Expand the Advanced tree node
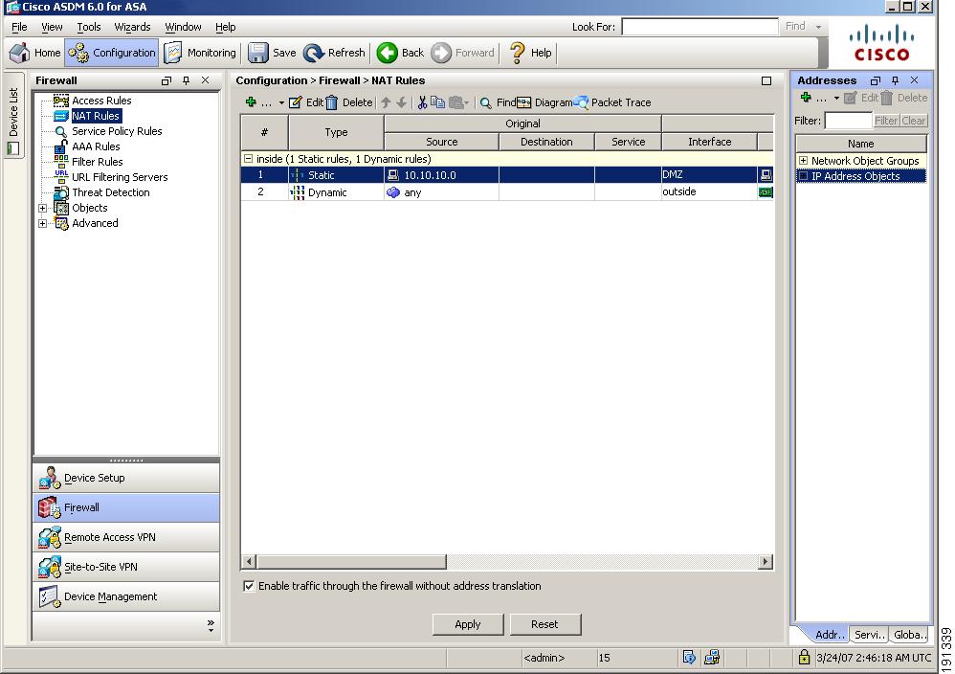This screenshot has height=674, width=955. [43, 223]
